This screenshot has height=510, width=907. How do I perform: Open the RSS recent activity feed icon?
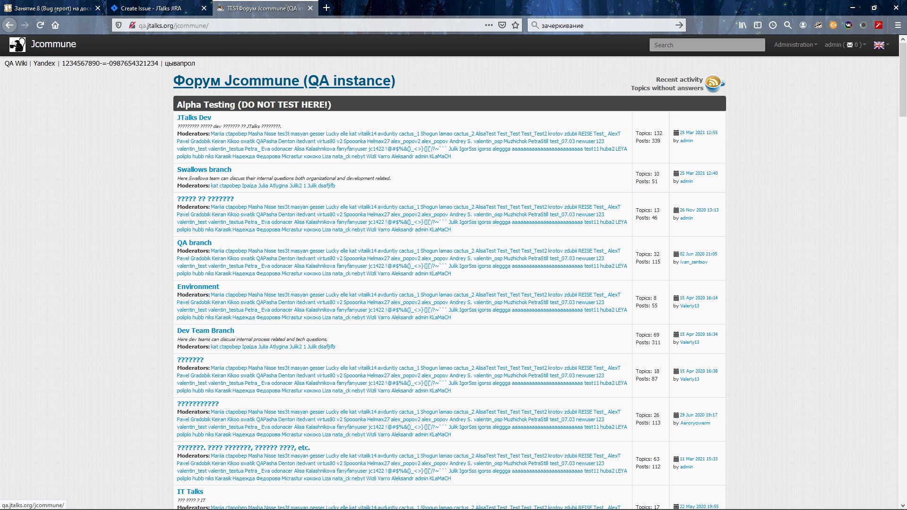(714, 84)
